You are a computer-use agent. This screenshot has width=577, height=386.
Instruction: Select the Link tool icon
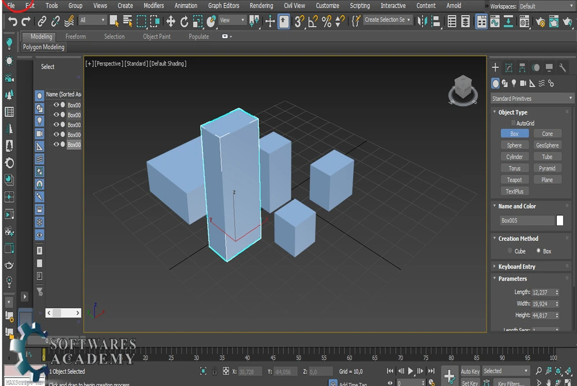tap(42, 21)
